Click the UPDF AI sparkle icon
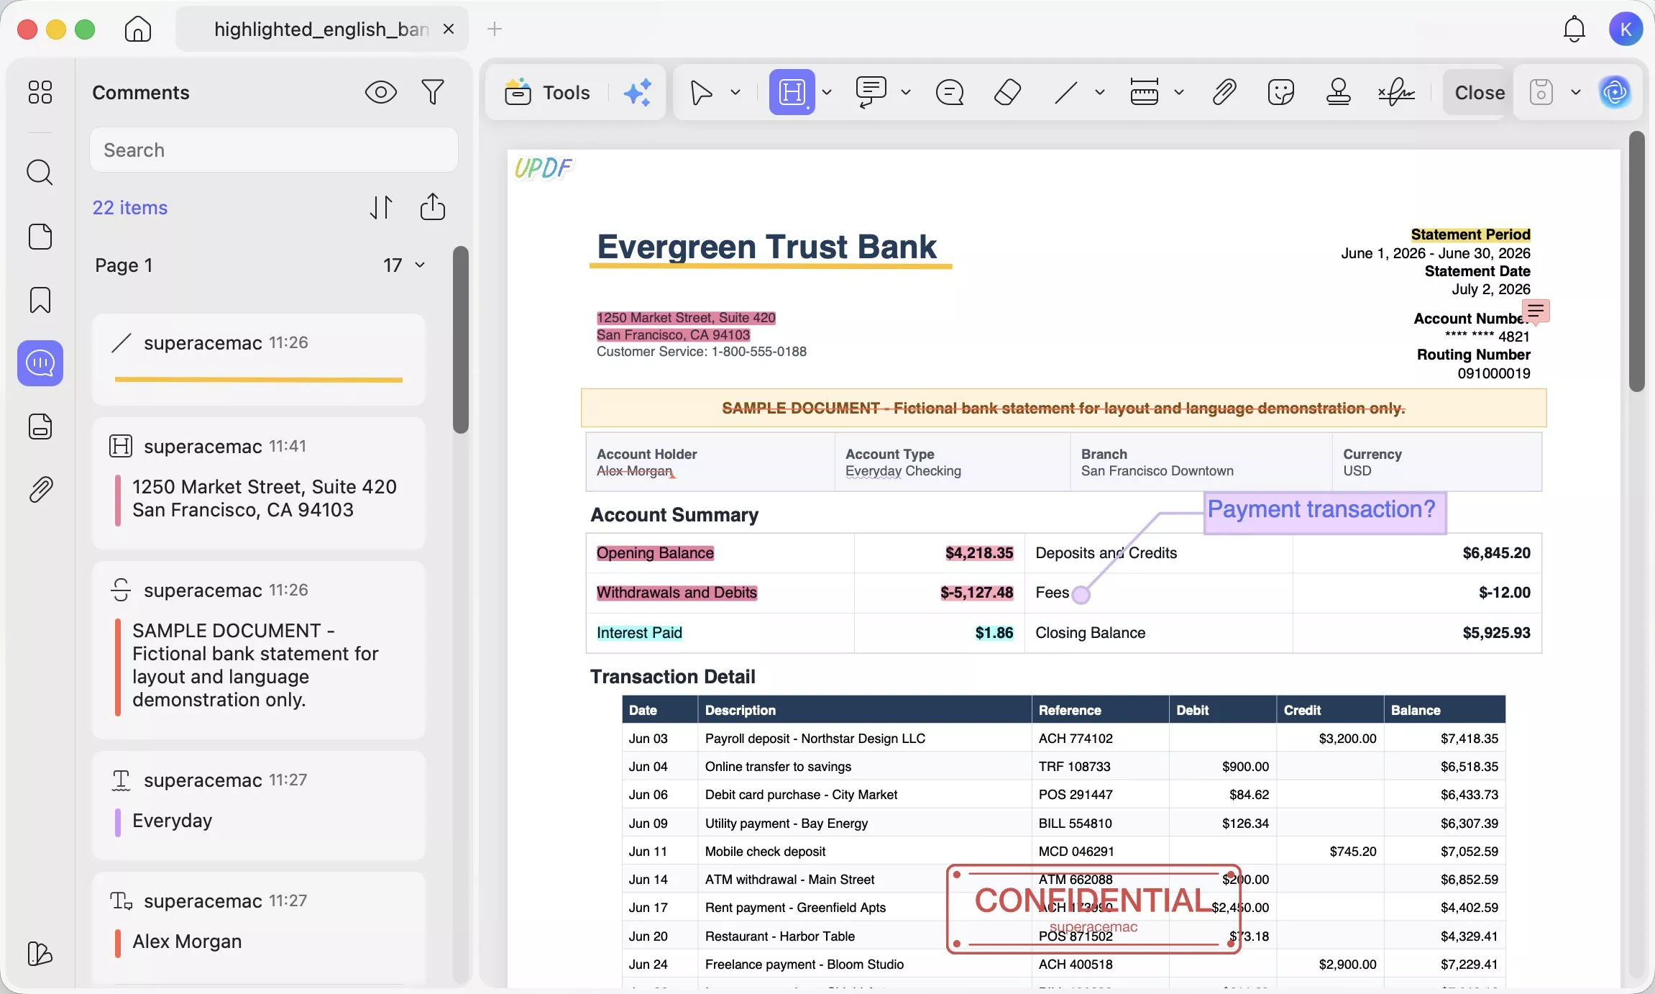 638,92
